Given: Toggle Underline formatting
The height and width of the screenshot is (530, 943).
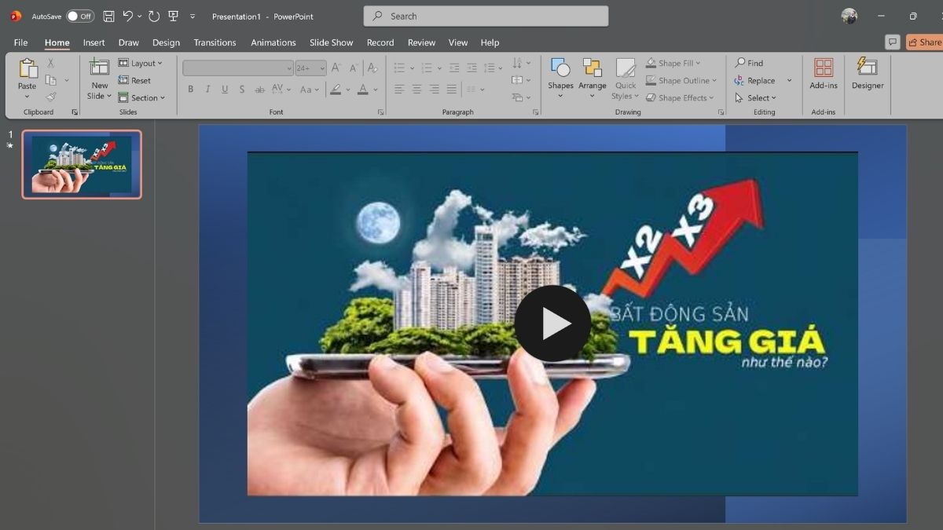Looking at the screenshot, I should pos(225,90).
